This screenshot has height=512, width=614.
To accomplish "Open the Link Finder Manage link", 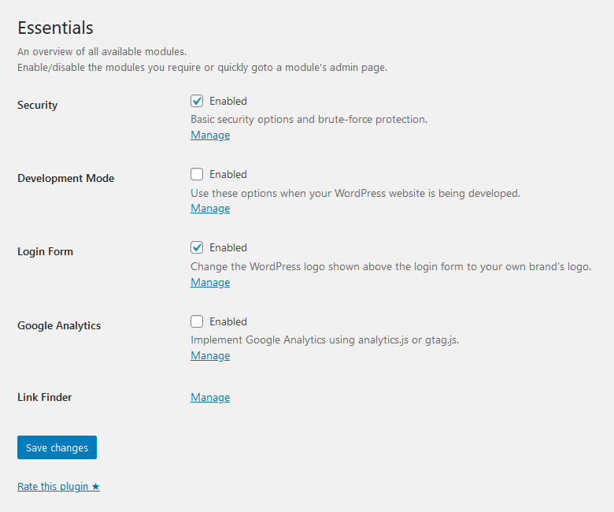I will (210, 398).
